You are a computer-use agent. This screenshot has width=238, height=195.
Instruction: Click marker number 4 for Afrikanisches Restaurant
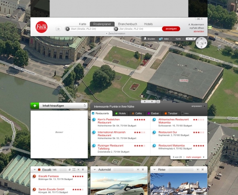pyautogui.click(x=154, y=119)
